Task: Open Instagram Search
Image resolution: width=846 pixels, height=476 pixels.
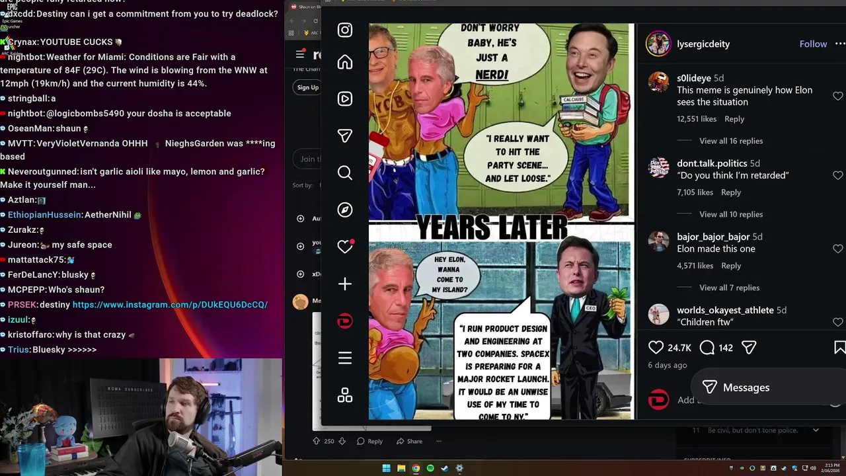Action: pos(344,173)
